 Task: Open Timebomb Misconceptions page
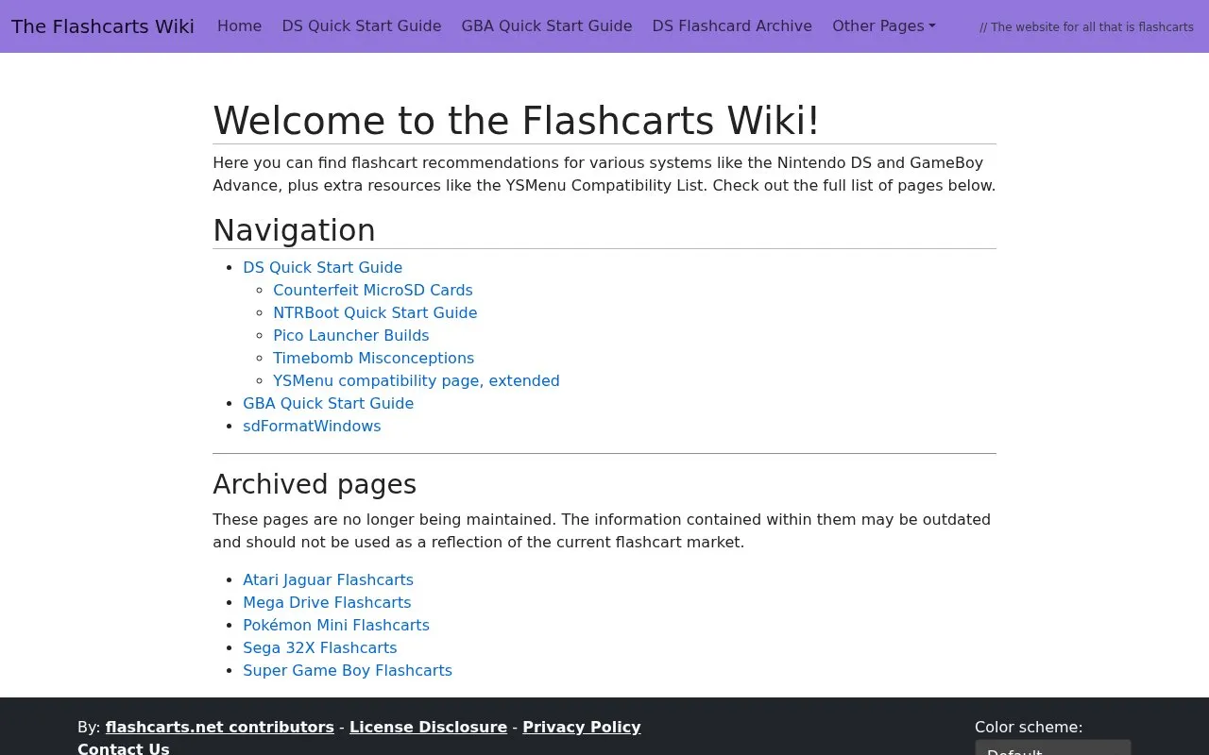click(x=374, y=358)
